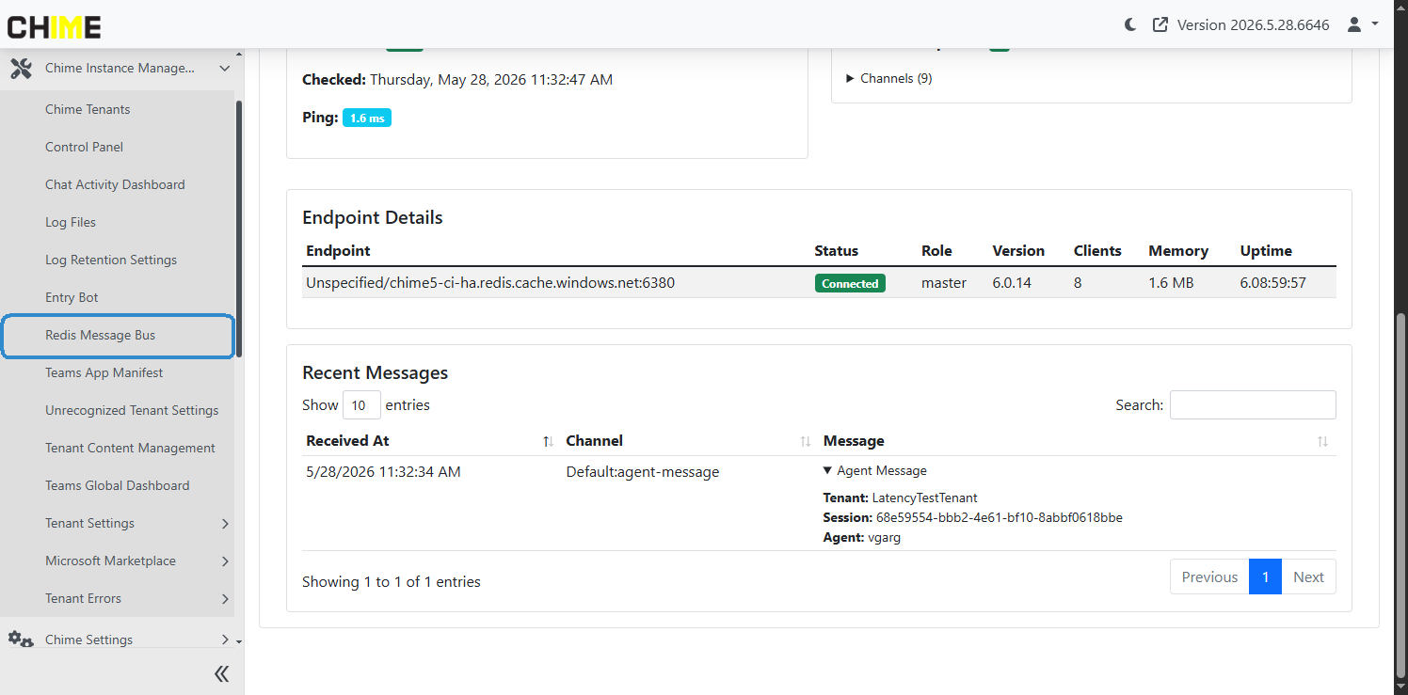1408x695 pixels.
Task: Collapse the Chime Instance Management section
Action: [224, 69]
